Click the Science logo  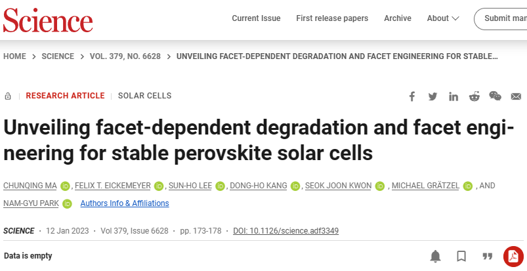click(48, 20)
